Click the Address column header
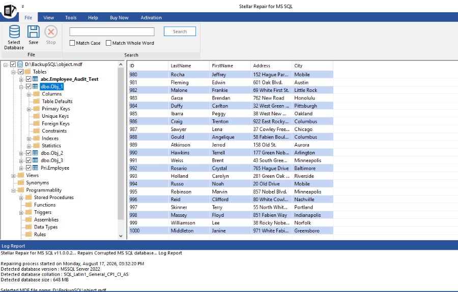The width and height of the screenshot is (458, 292). point(271,66)
